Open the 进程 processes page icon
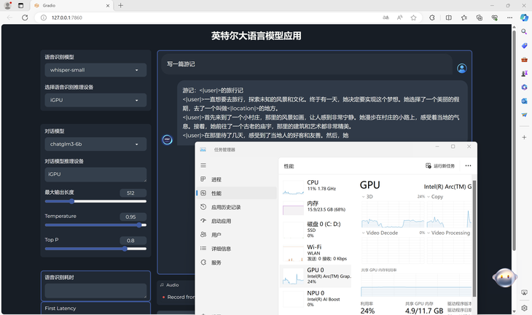 click(203, 179)
